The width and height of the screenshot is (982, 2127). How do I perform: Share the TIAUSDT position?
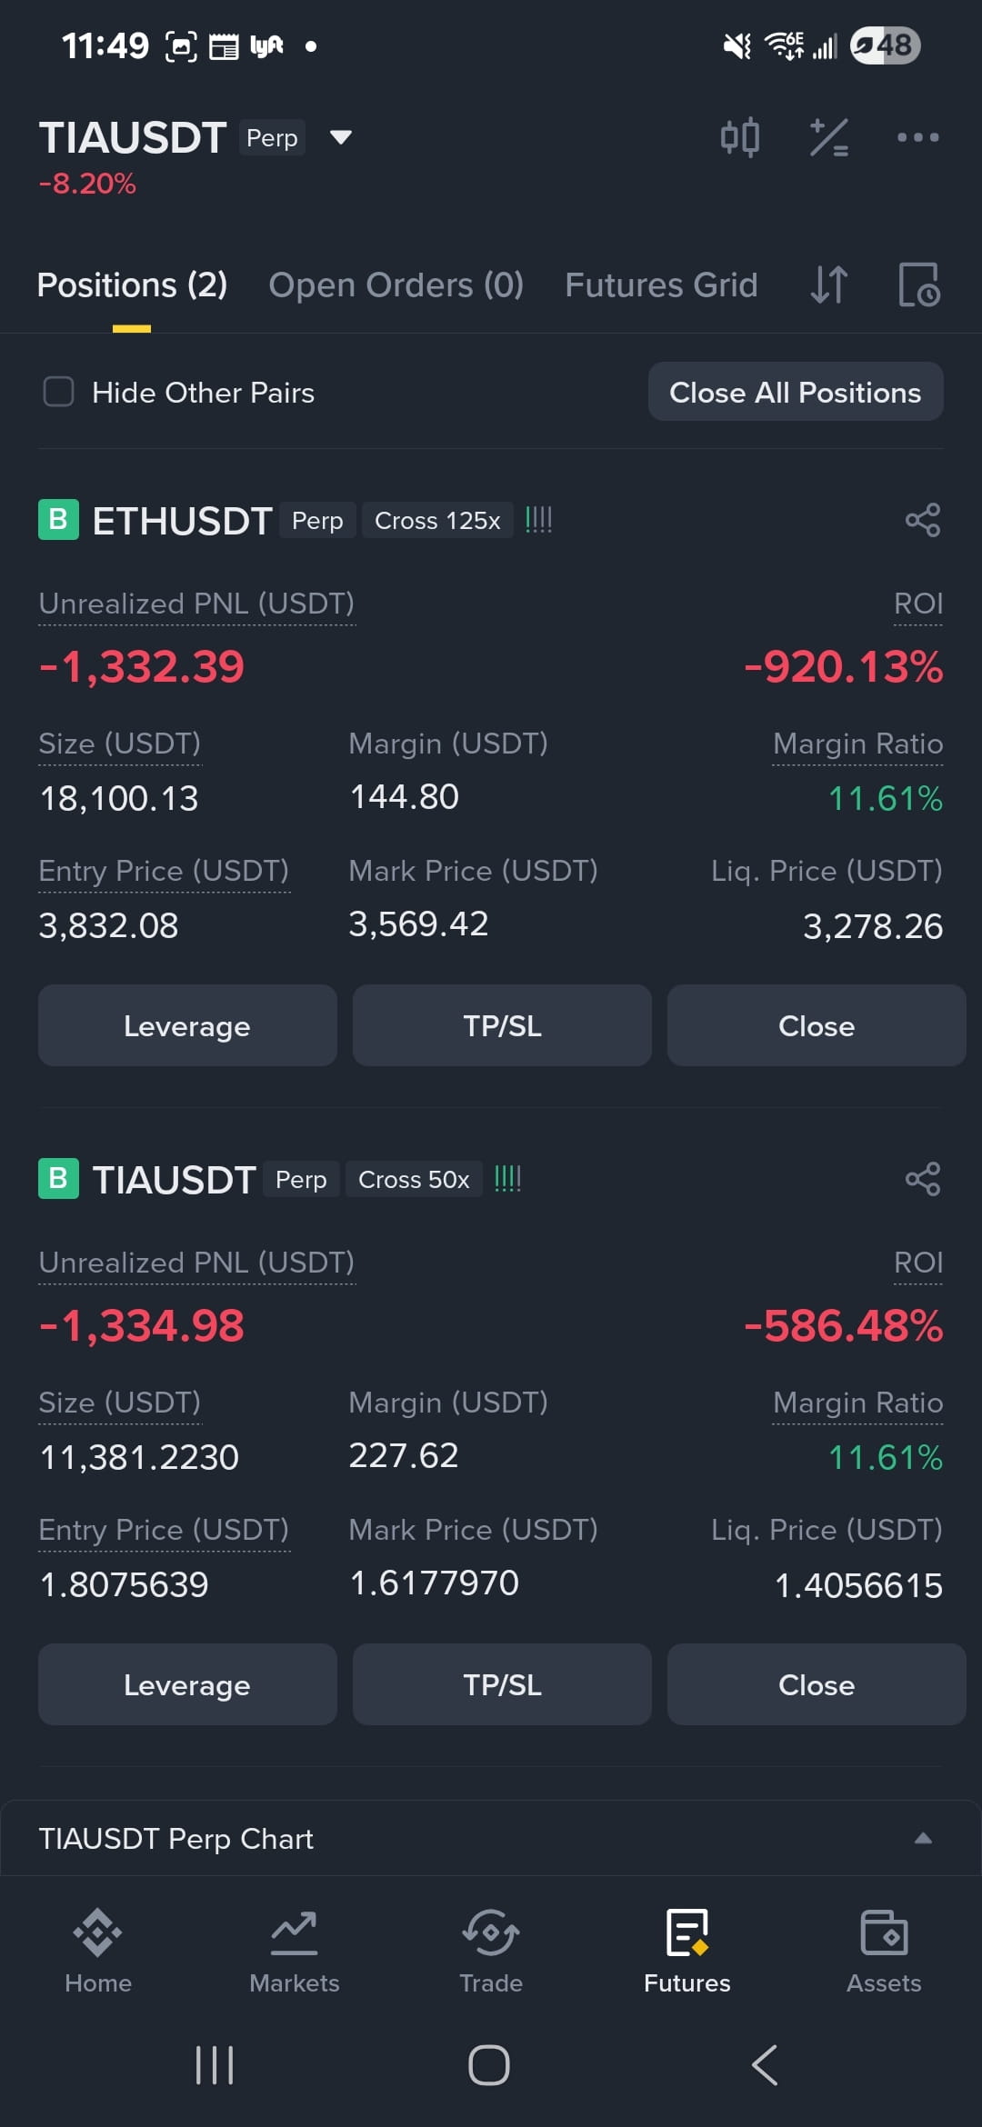tap(923, 1179)
